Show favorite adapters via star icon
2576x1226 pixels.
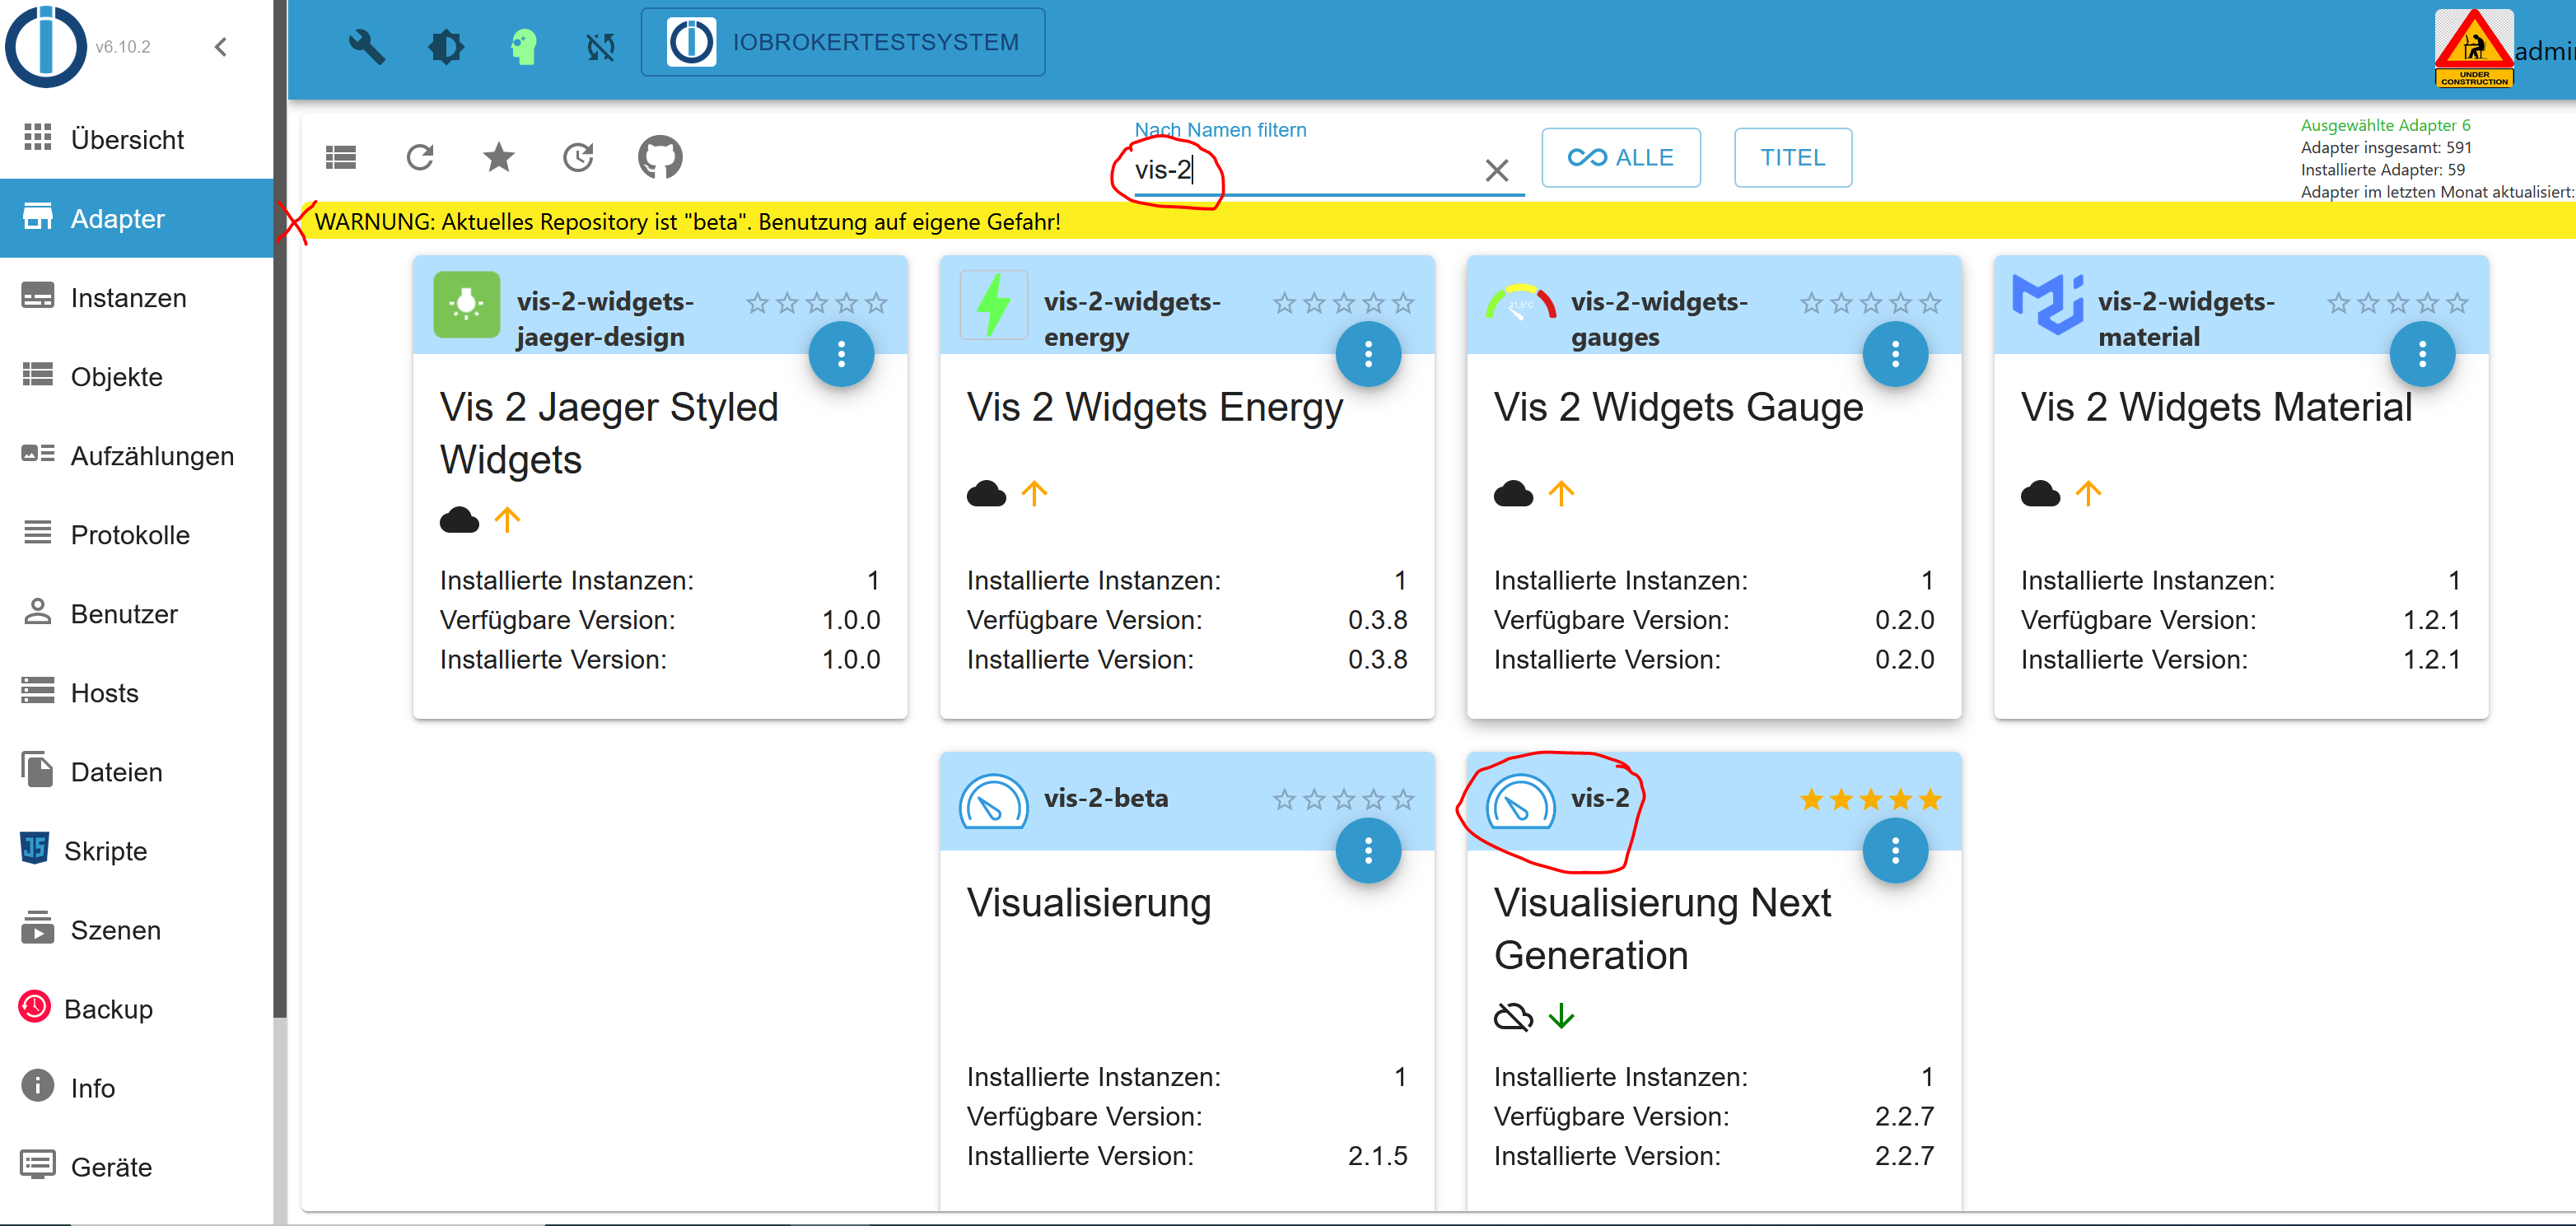pyautogui.click(x=499, y=157)
